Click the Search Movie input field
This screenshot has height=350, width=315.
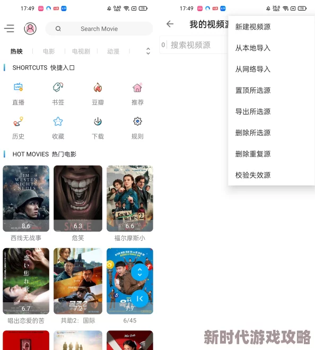click(x=99, y=29)
